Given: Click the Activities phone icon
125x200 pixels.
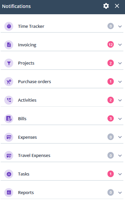Looking at the screenshot, I should (9, 100).
